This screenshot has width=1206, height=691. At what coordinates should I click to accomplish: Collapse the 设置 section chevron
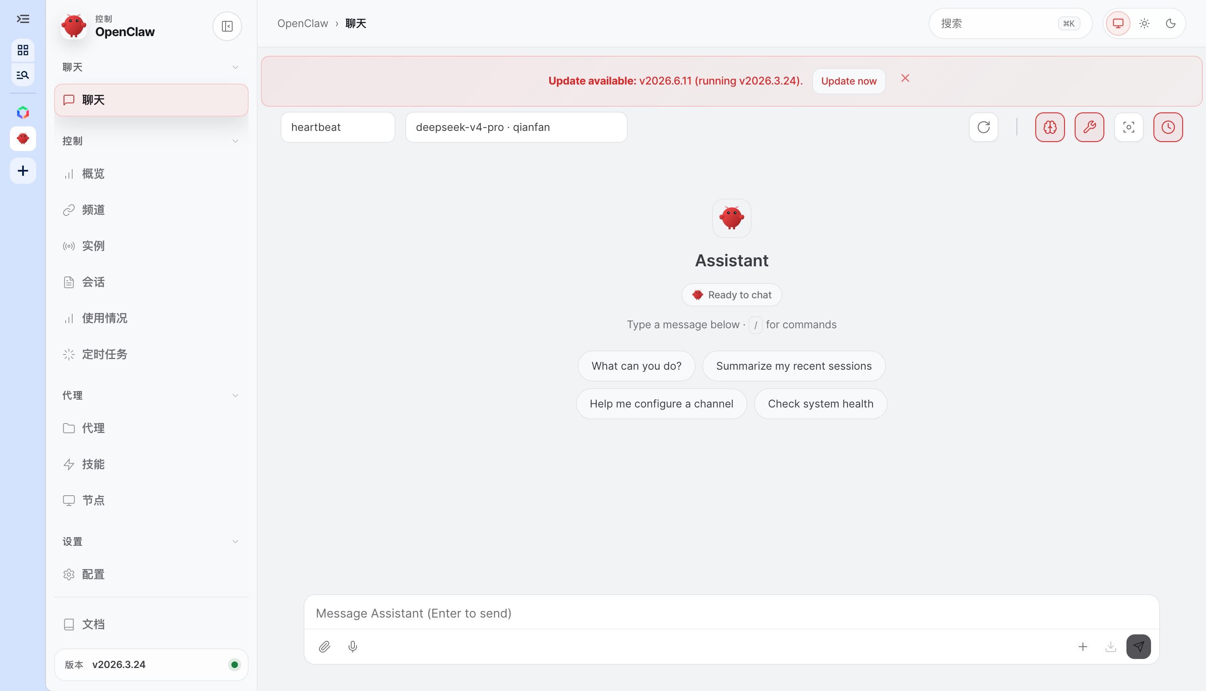[235, 542]
